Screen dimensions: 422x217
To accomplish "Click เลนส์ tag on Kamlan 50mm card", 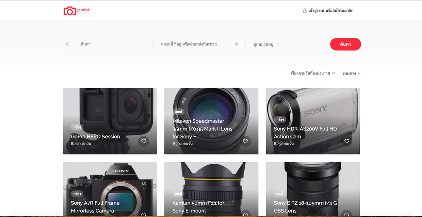I will coord(179,194).
